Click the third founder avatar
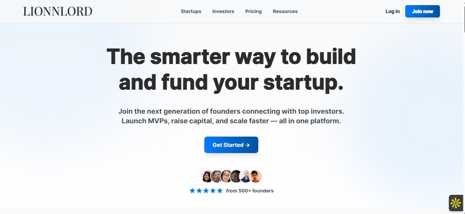465x214 pixels. coord(226,176)
